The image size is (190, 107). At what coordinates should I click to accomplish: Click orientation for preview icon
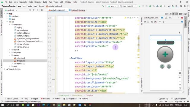point(166,18)
